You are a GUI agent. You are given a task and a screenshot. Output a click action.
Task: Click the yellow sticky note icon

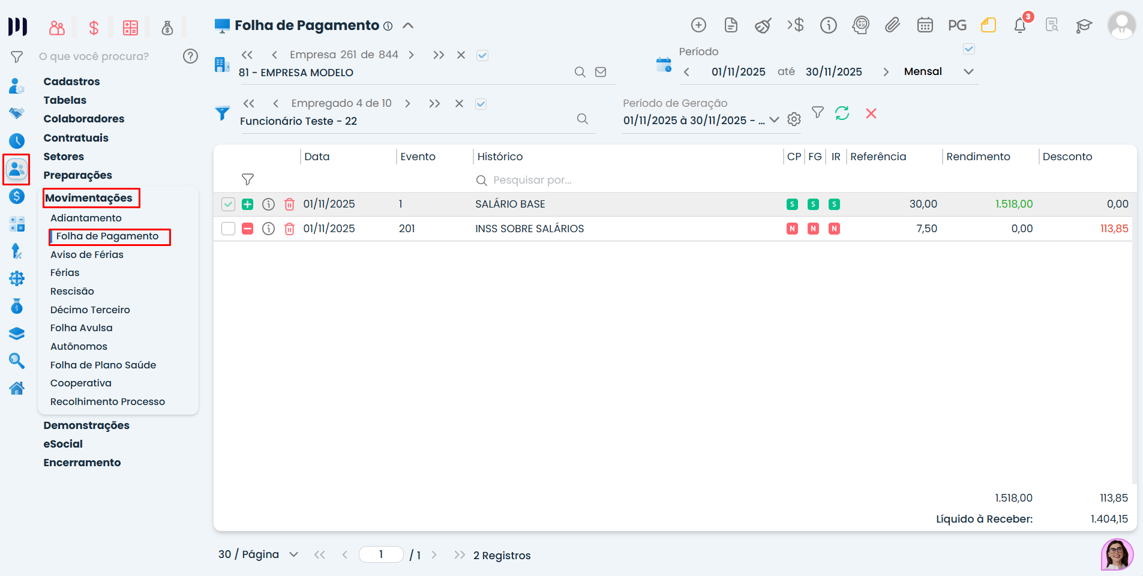point(988,25)
